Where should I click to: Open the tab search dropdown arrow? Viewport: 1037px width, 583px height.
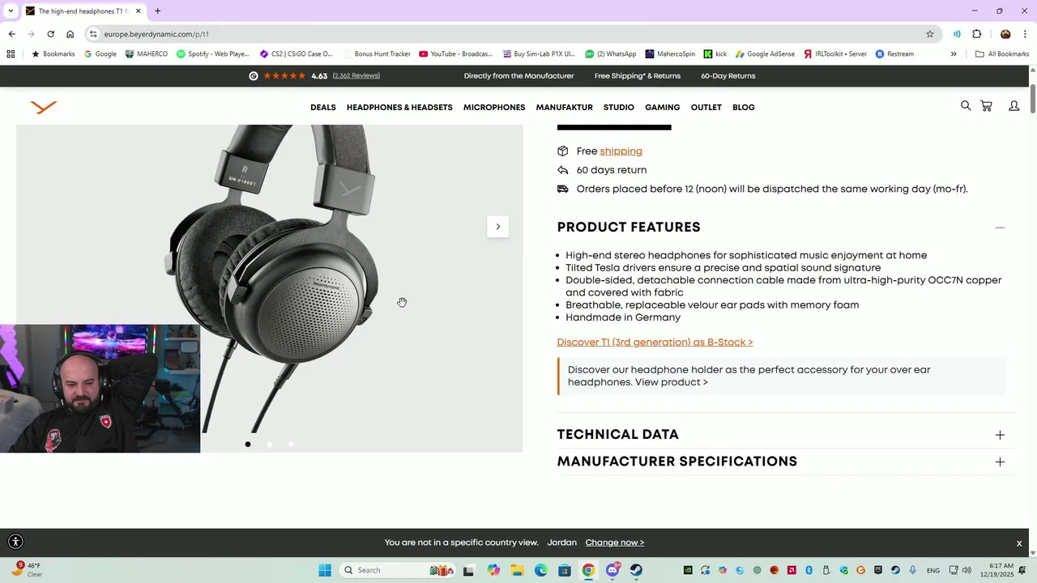[x=11, y=11]
